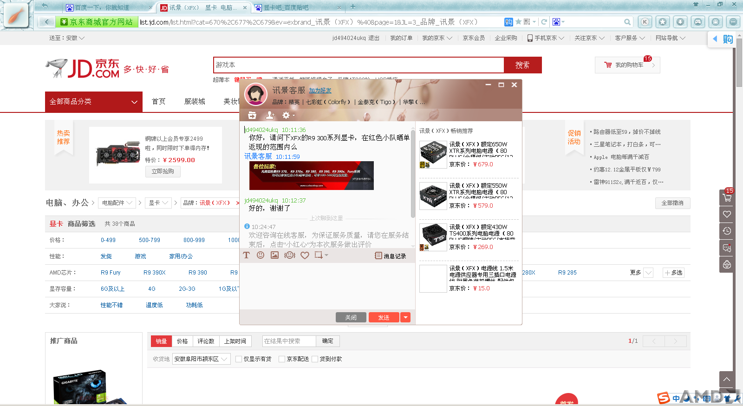Expand the 网站导航 dropdown
The width and height of the screenshot is (743, 406).
point(671,38)
